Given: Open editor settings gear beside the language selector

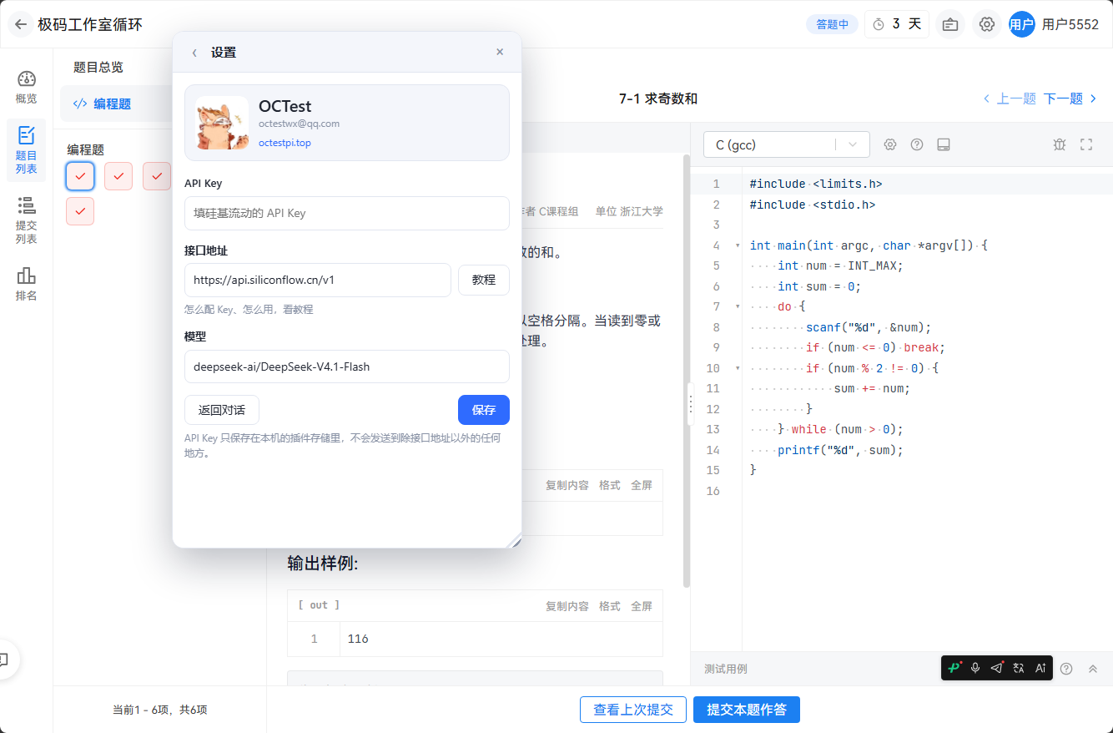Looking at the screenshot, I should coord(890,144).
